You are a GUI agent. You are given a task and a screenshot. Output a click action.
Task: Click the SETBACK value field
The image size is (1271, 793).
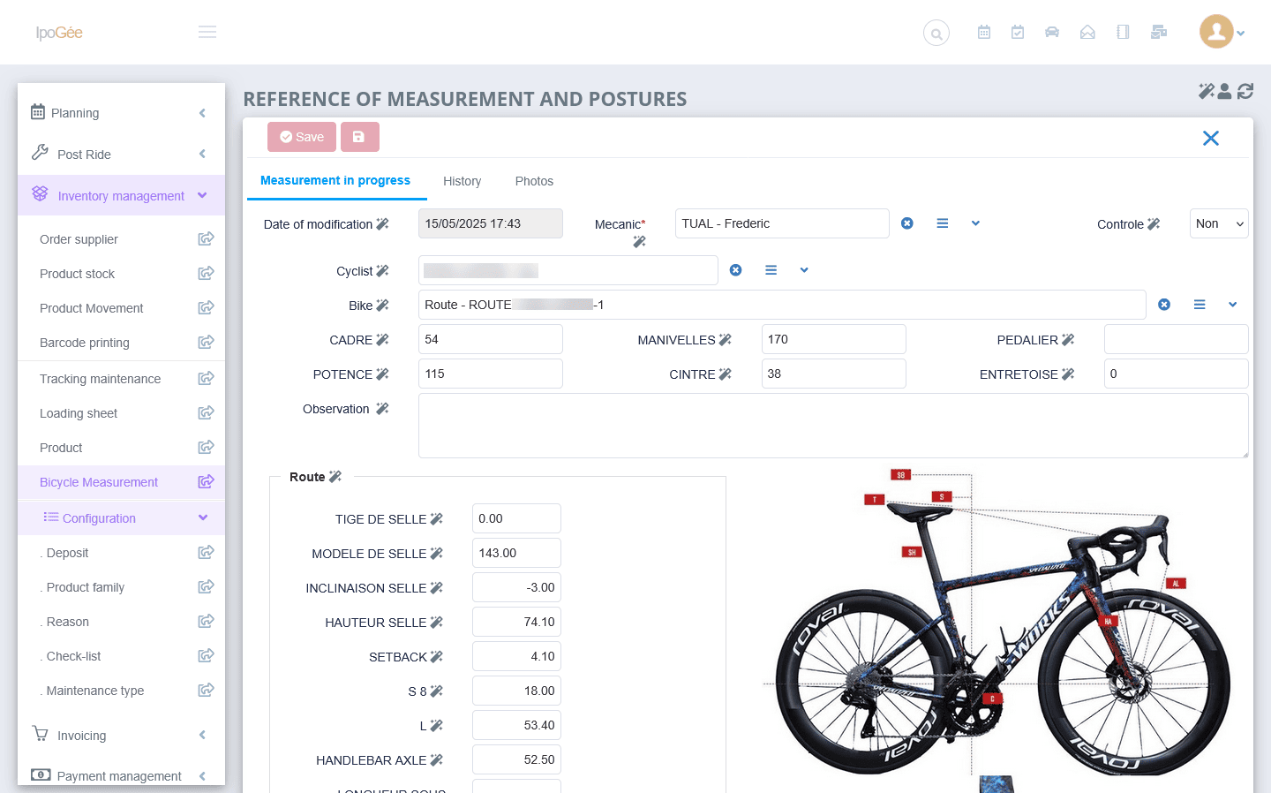tap(516, 656)
